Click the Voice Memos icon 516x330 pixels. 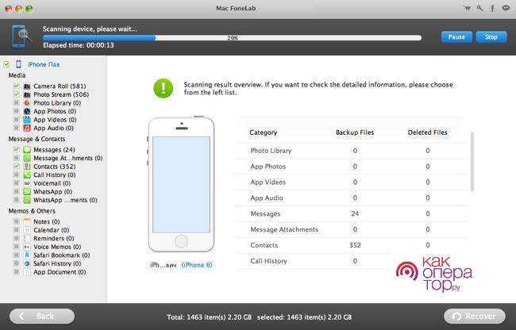pyautogui.click(x=27, y=247)
